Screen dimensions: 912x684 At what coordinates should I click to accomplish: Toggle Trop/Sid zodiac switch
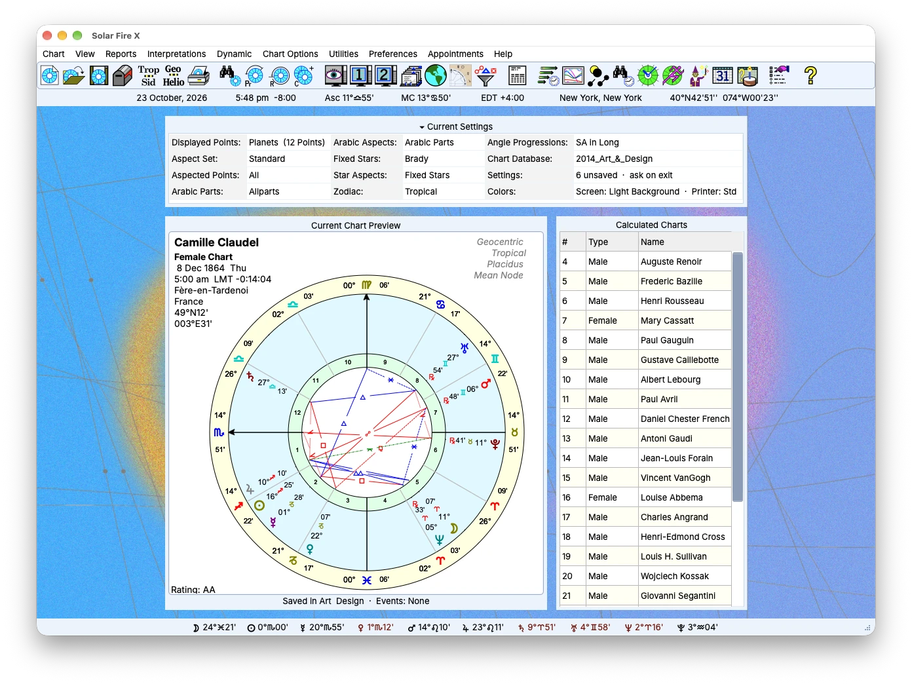pyautogui.click(x=149, y=75)
